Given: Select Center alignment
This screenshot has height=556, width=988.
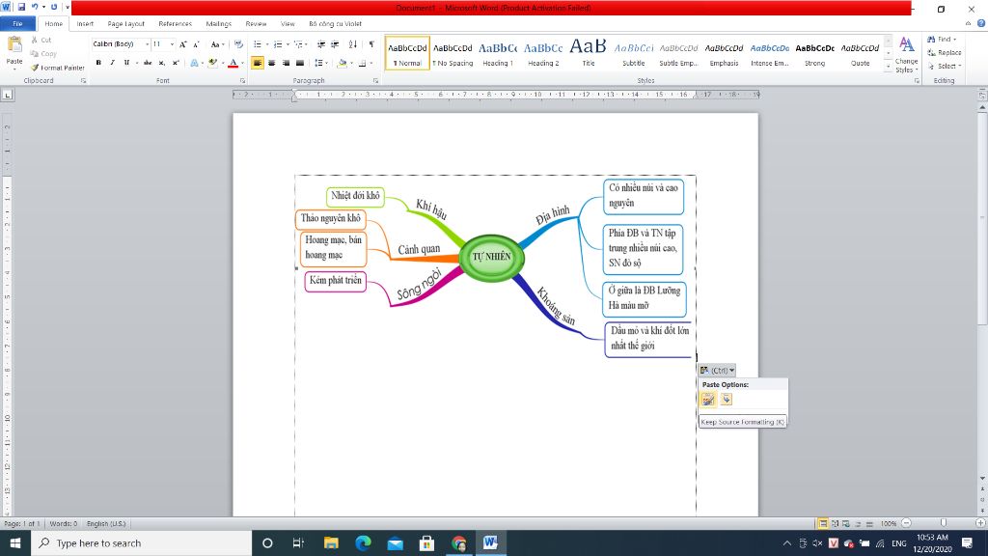Looking at the screenshot, I should [271, 63].
